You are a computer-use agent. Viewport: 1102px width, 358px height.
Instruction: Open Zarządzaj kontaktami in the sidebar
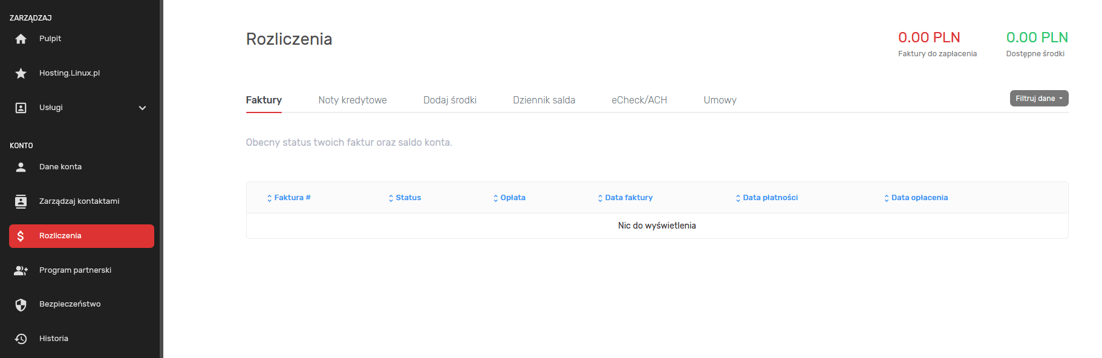point(82,201)
